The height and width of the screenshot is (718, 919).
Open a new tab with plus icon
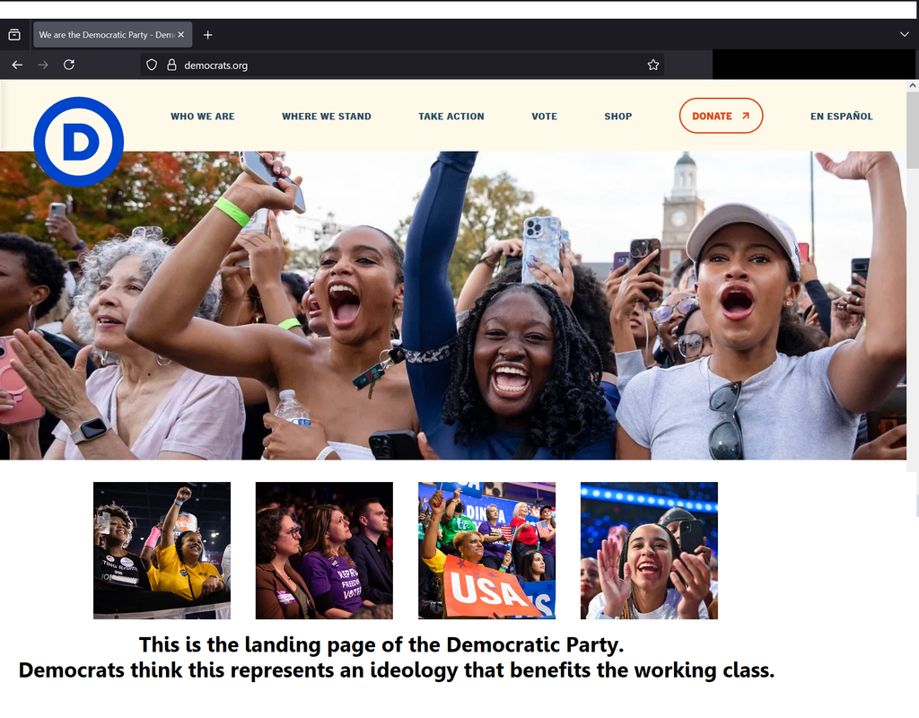(207, 35)
